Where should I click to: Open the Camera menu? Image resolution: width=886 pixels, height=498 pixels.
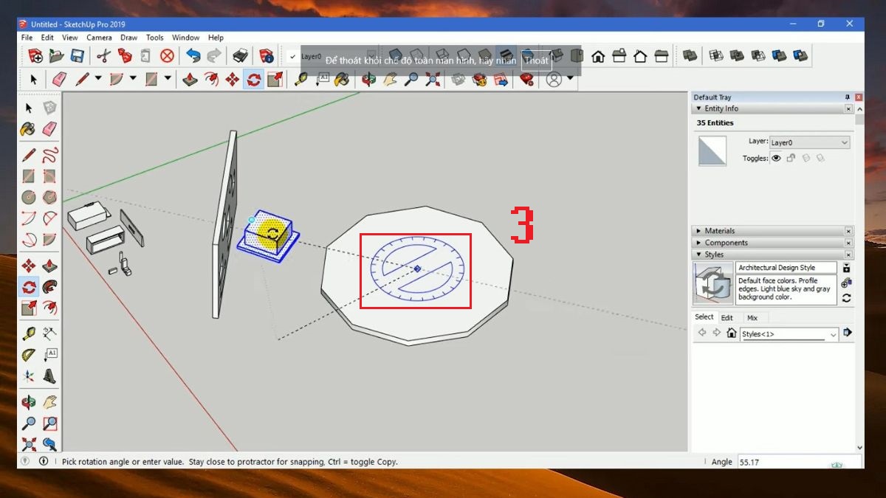tap(99, 38)
